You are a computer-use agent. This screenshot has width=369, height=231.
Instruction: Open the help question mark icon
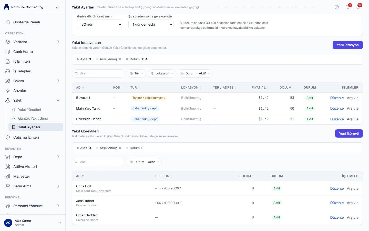(337, 7)
